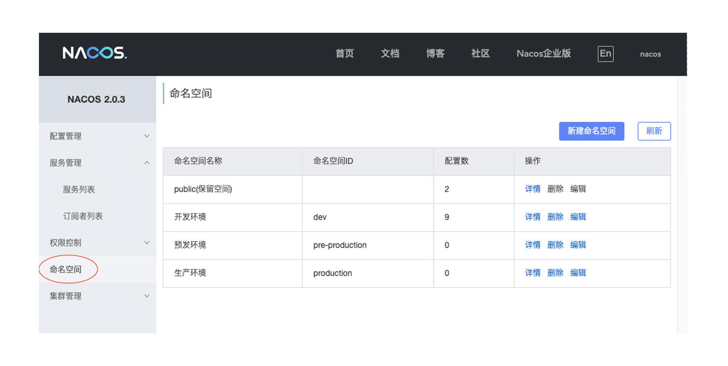Expand the 权限控制 menu
The image size is (728, 366).
pos(66,243)
